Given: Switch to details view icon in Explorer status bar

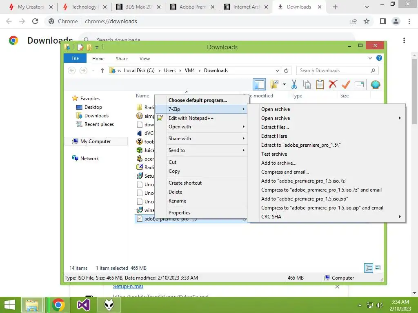Looking at the screenshot, I should pyautogui.click(x=369, y=268).
